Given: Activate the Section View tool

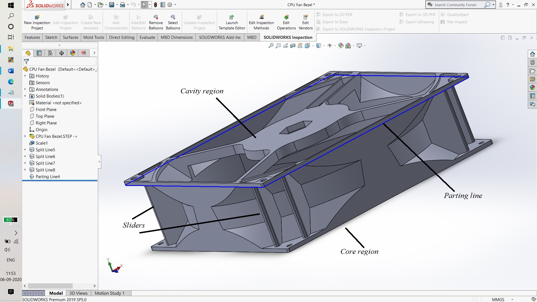Looking at the screenshot, I should pyautogui.click(x=293, y=45).
